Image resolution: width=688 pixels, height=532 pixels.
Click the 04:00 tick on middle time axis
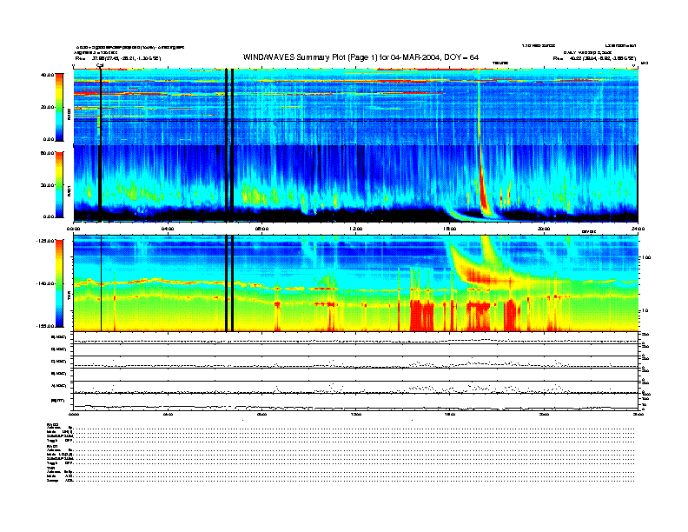(x=168, y=229)
